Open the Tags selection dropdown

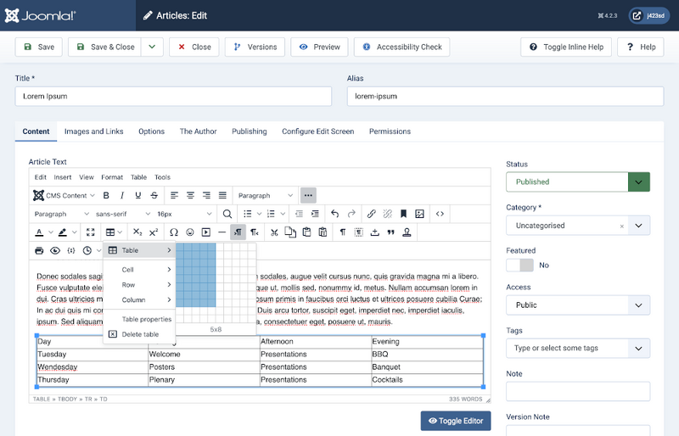[578, 348]
